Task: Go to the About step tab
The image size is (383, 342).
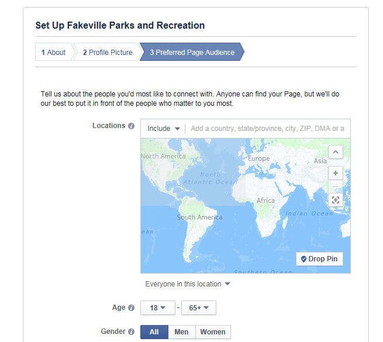Action: pos(54,53)
